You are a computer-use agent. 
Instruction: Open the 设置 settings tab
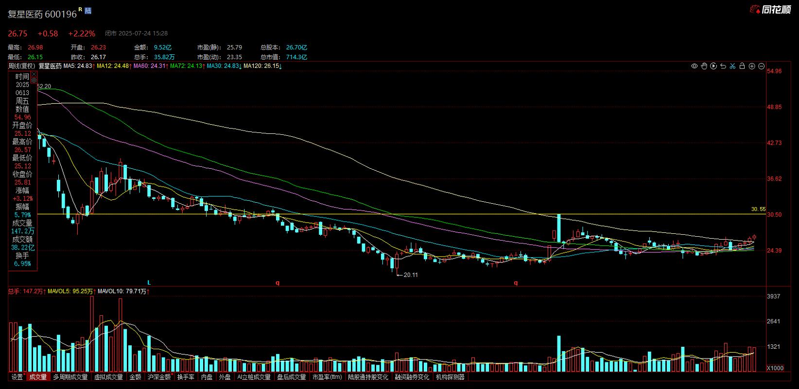17,377
